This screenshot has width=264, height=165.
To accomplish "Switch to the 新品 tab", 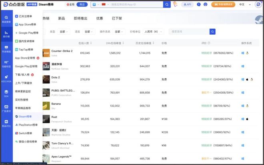I will coord(62,18).
